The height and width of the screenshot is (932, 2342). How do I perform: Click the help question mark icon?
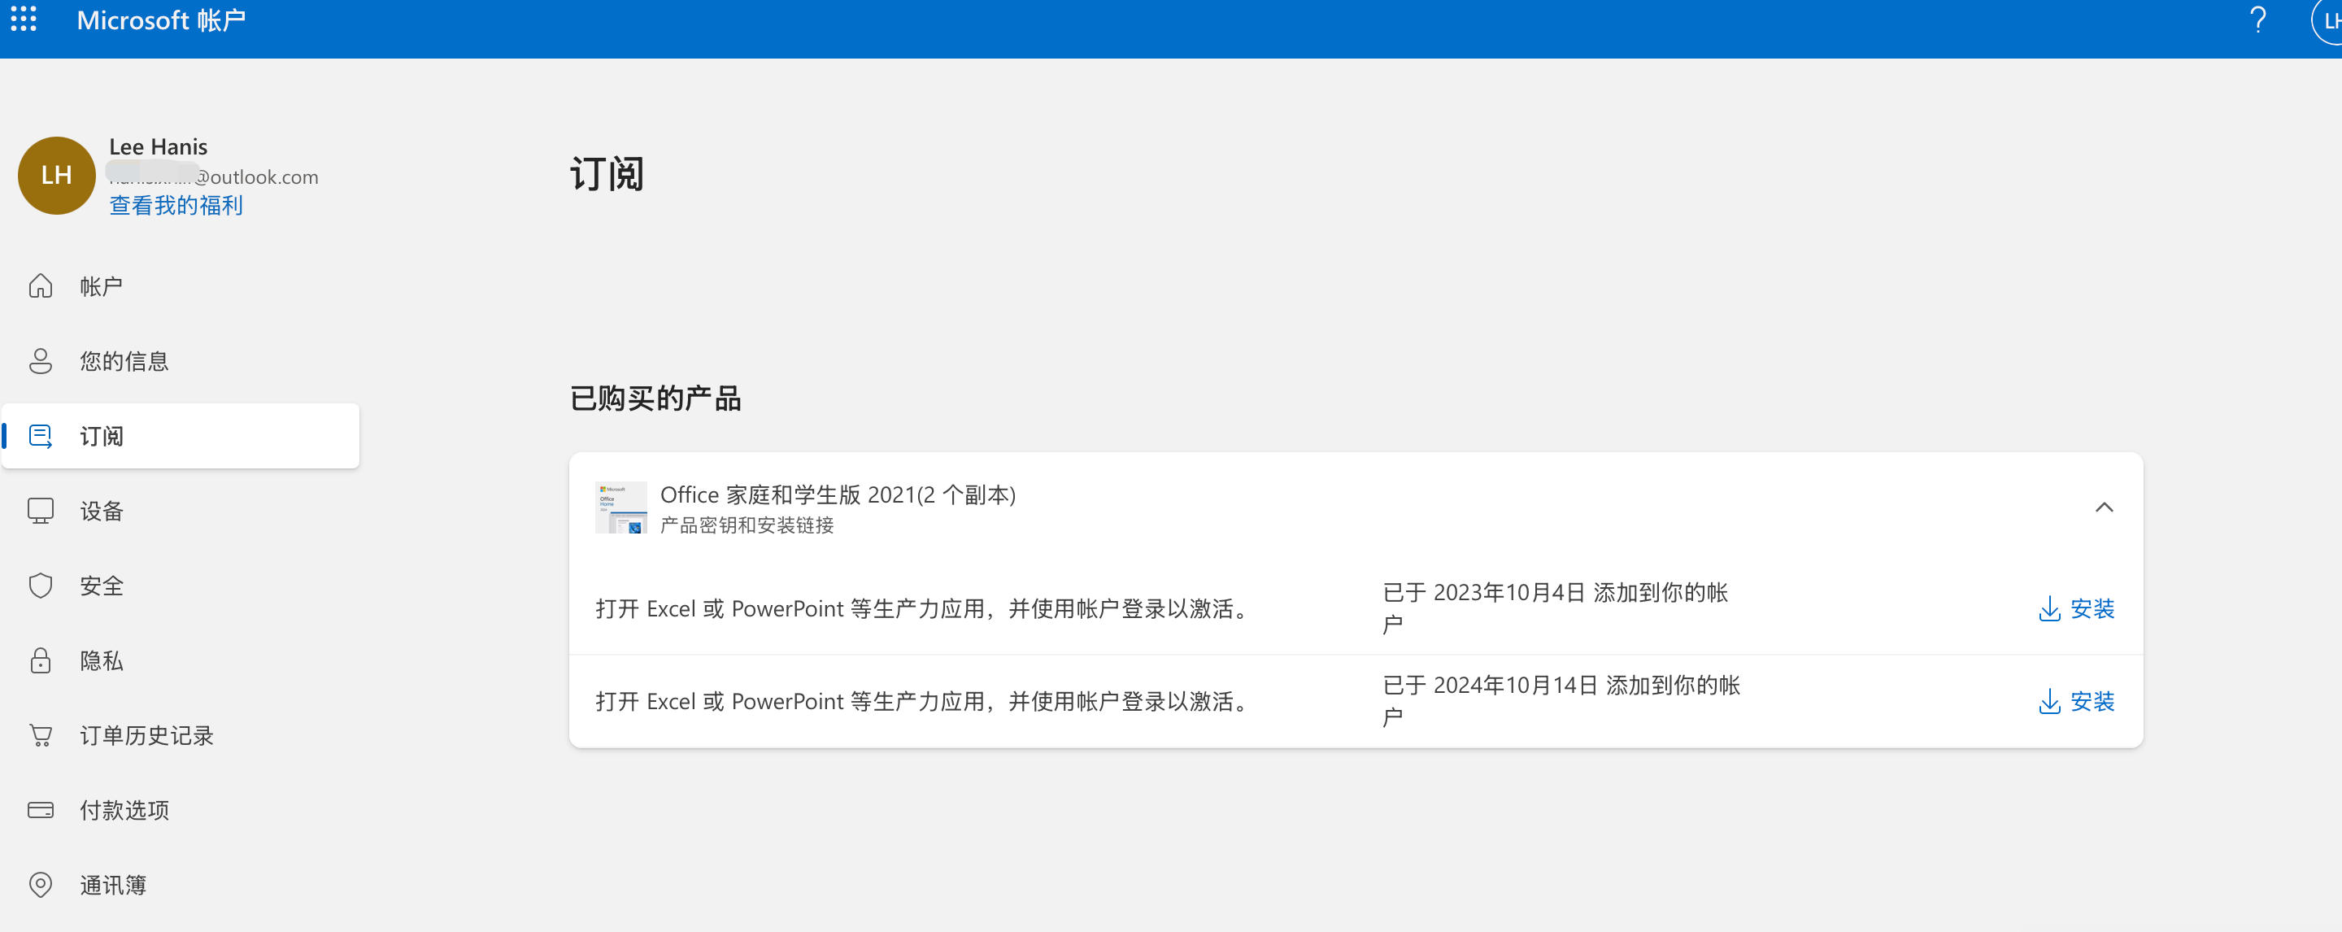point(2257,20)
